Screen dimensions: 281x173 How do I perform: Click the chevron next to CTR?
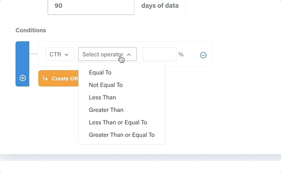[x=66, y=55]
